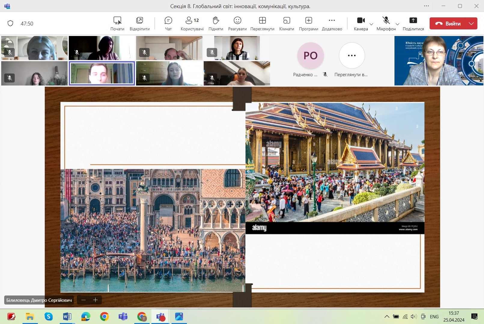The height and width of the screenshot is (324, 484).
Task: Expand the microphone options dropdown arrow
Action: [x=397, y=24]
